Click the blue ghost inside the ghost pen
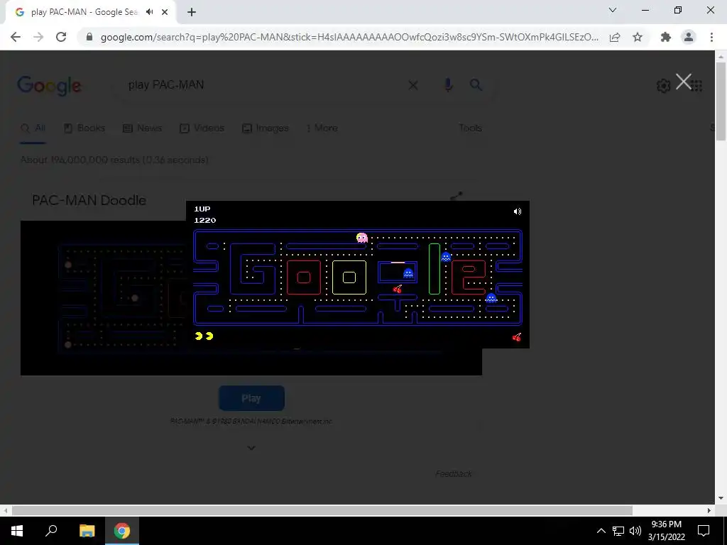 click(x=408, y=273)
